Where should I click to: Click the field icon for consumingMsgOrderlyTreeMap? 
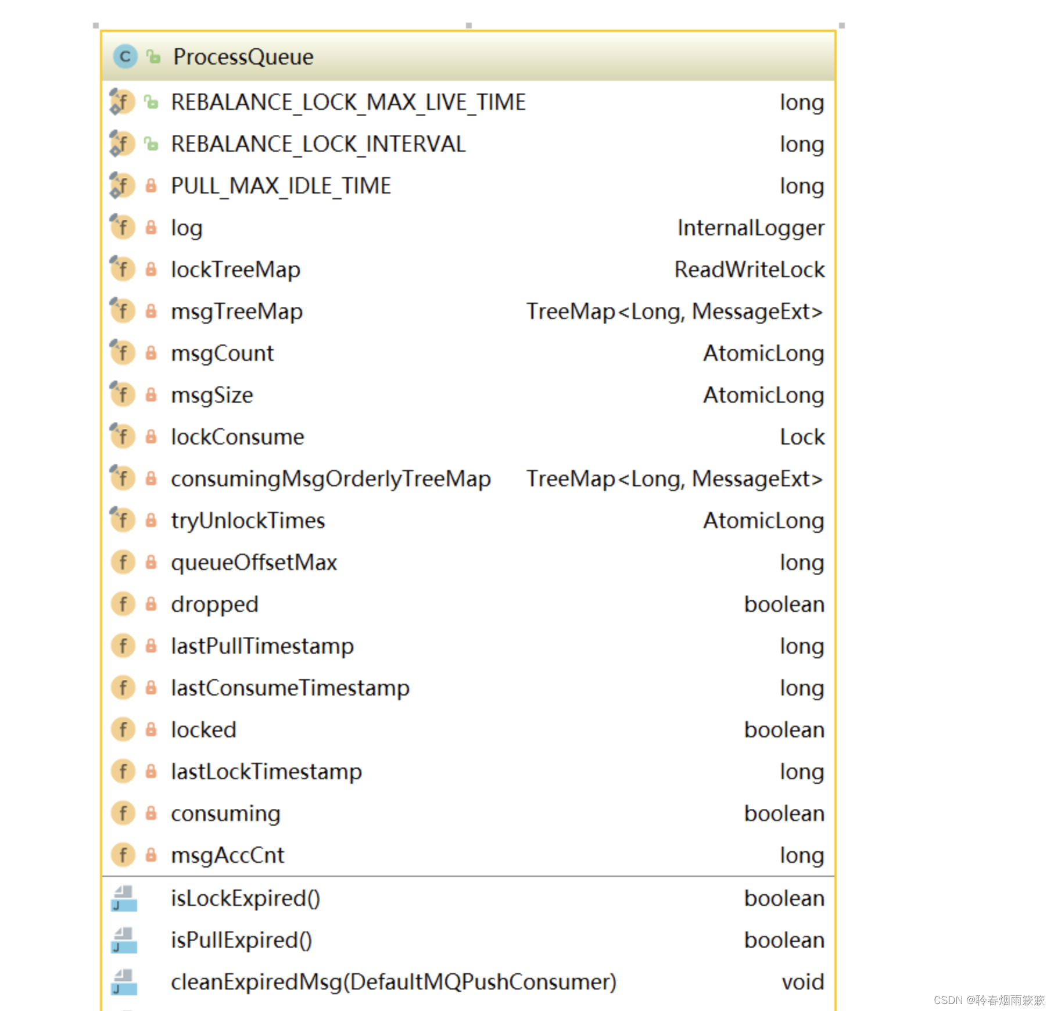click(x=123, y=478)
